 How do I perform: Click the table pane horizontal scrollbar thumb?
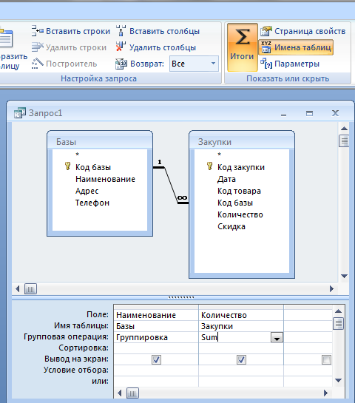point(30,289)
